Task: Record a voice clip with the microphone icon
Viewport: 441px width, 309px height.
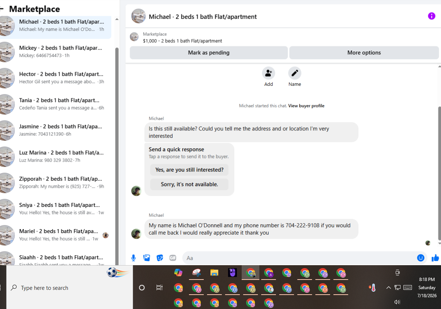Action: click(x=134, y=258)
